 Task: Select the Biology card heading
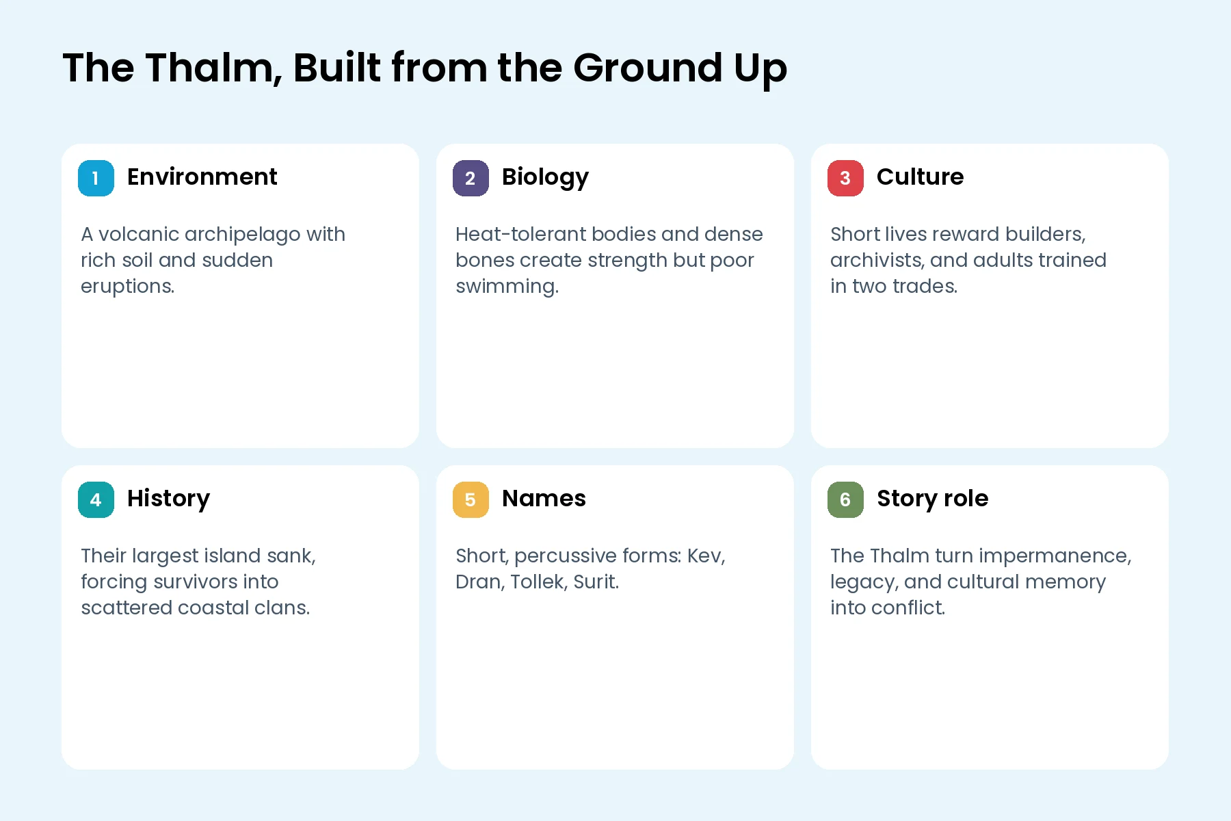pyautogui.click(x=545, y=177)
